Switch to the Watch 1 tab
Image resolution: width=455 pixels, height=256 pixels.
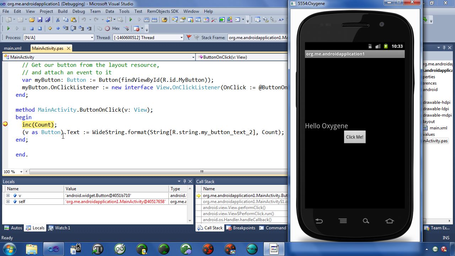[59, 228]
